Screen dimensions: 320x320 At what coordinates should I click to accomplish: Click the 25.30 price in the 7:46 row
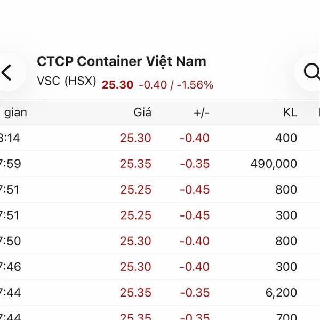[135, 266]
